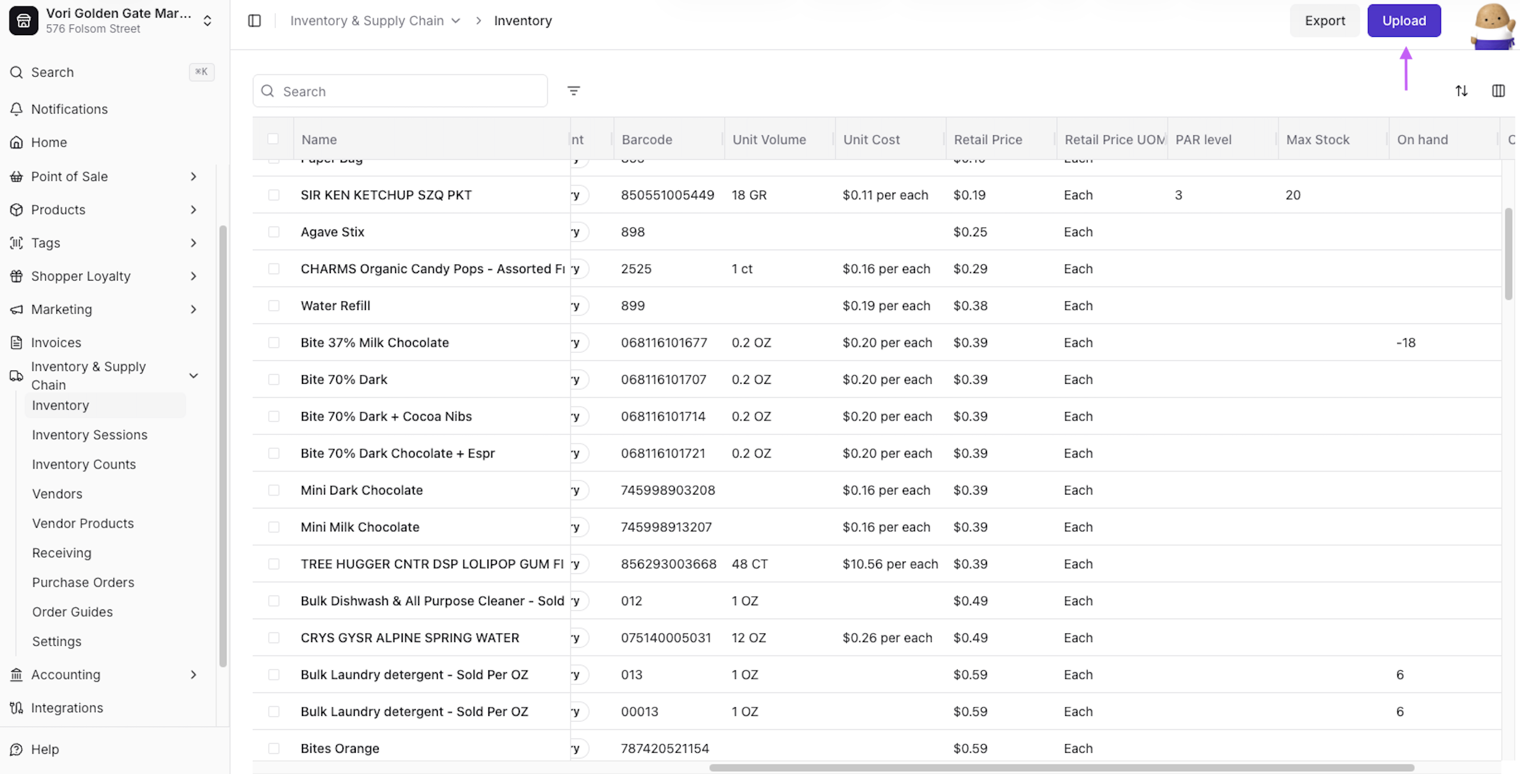This screenshot has width=1520, height=774.
Task: Click the Marketing megaphone icon
Action: pos(17,309)
